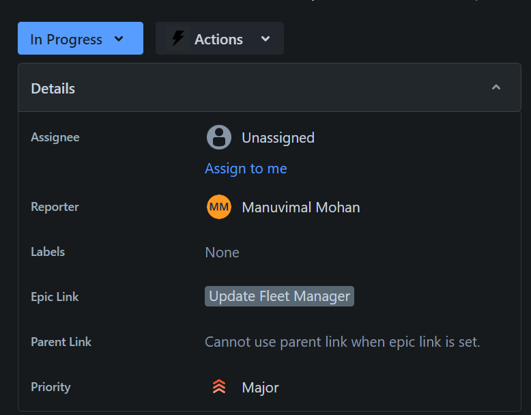Viewport: 531px width, 415px height.
Task: Click the chevron on In Progress button
Action: (x=119, y=39)
